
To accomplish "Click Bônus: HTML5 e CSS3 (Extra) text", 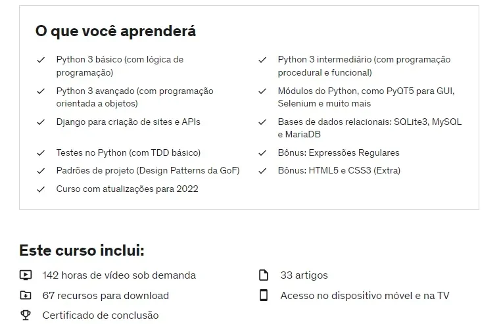I will pos(339,170).
